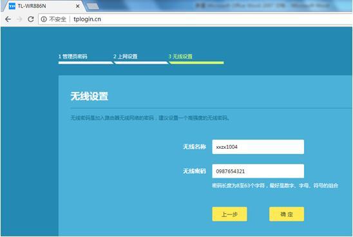Close the TL-WR886N browser tab
This screenshot has width=353, height=237.
78,6
